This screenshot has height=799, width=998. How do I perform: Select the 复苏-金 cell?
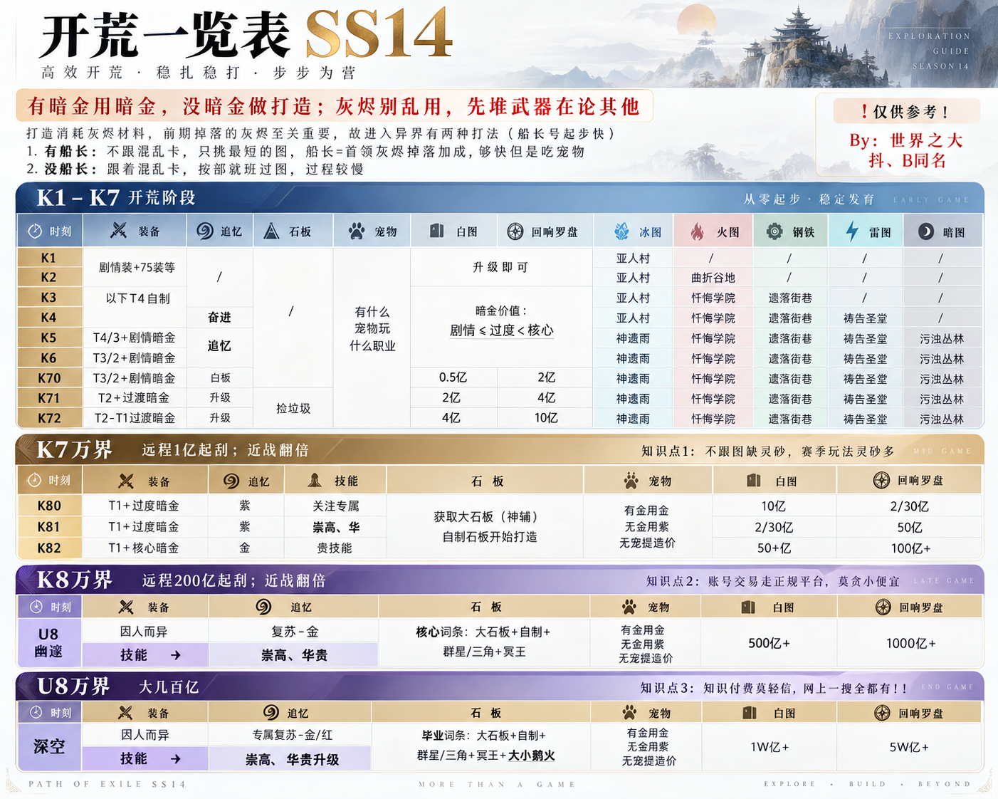tap(294, 632)
